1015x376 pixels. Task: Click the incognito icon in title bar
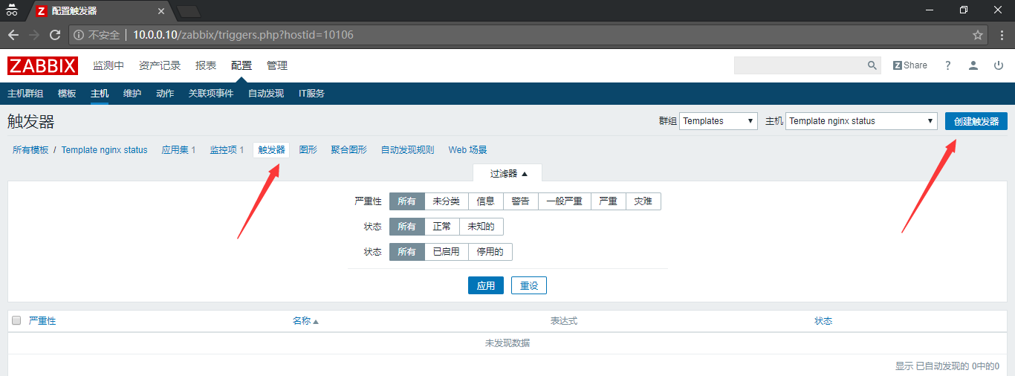(x=12, y=10)
